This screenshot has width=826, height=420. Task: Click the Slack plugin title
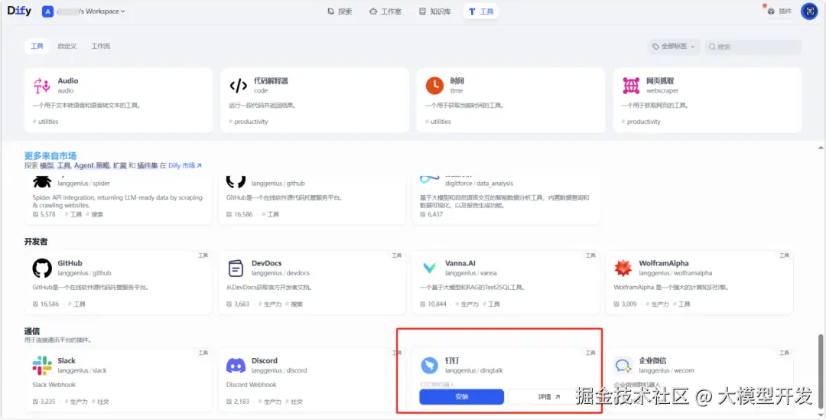(x=67, y=360)
